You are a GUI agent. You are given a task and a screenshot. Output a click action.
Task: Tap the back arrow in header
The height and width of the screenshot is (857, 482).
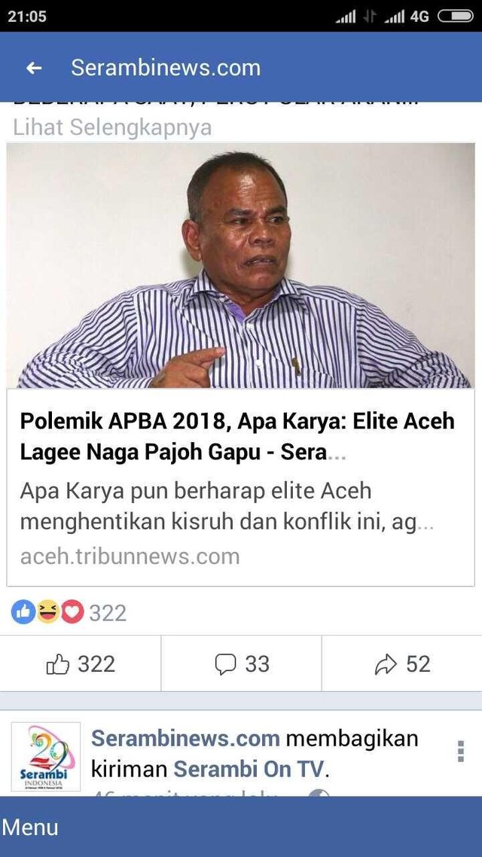click(34, 68)
